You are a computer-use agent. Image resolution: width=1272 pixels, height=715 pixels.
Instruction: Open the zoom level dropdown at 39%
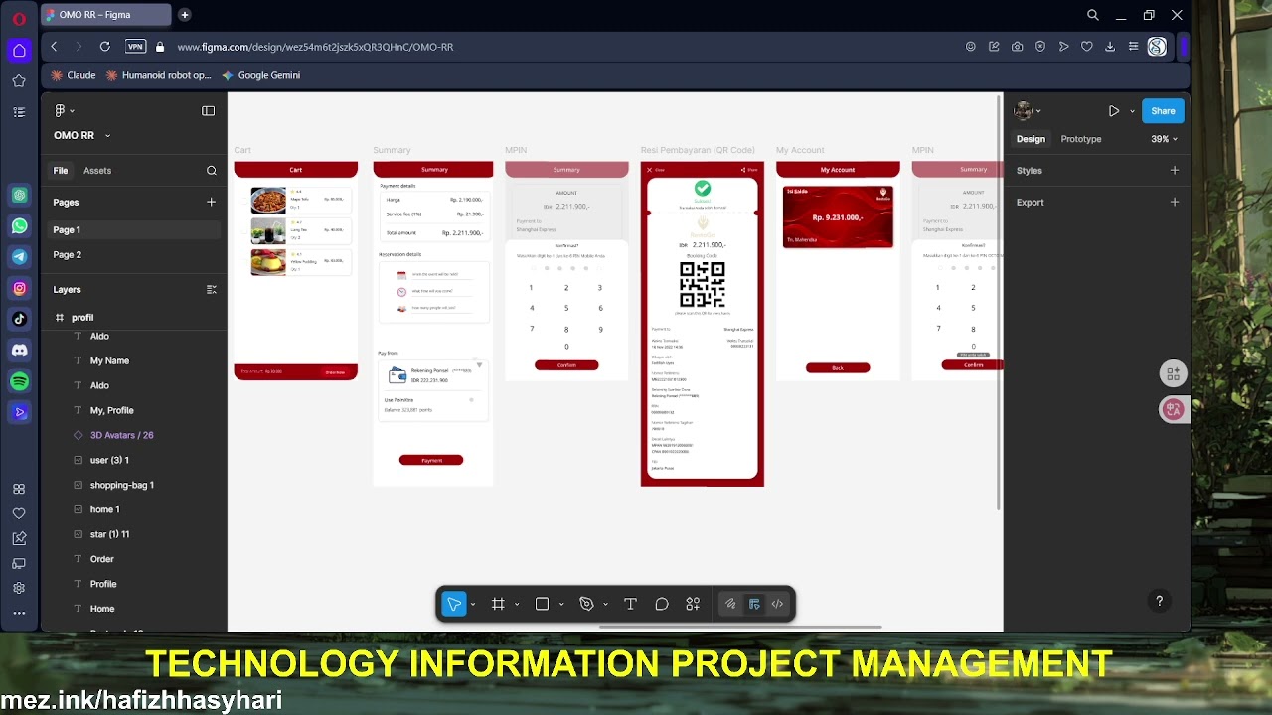(1164, 139)
